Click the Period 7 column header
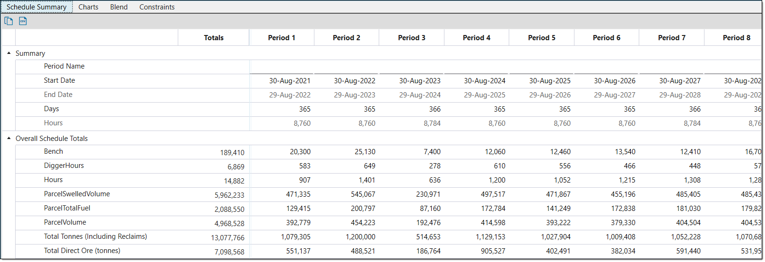Viewport: 765px width, 262px height. tap(671, 38)
